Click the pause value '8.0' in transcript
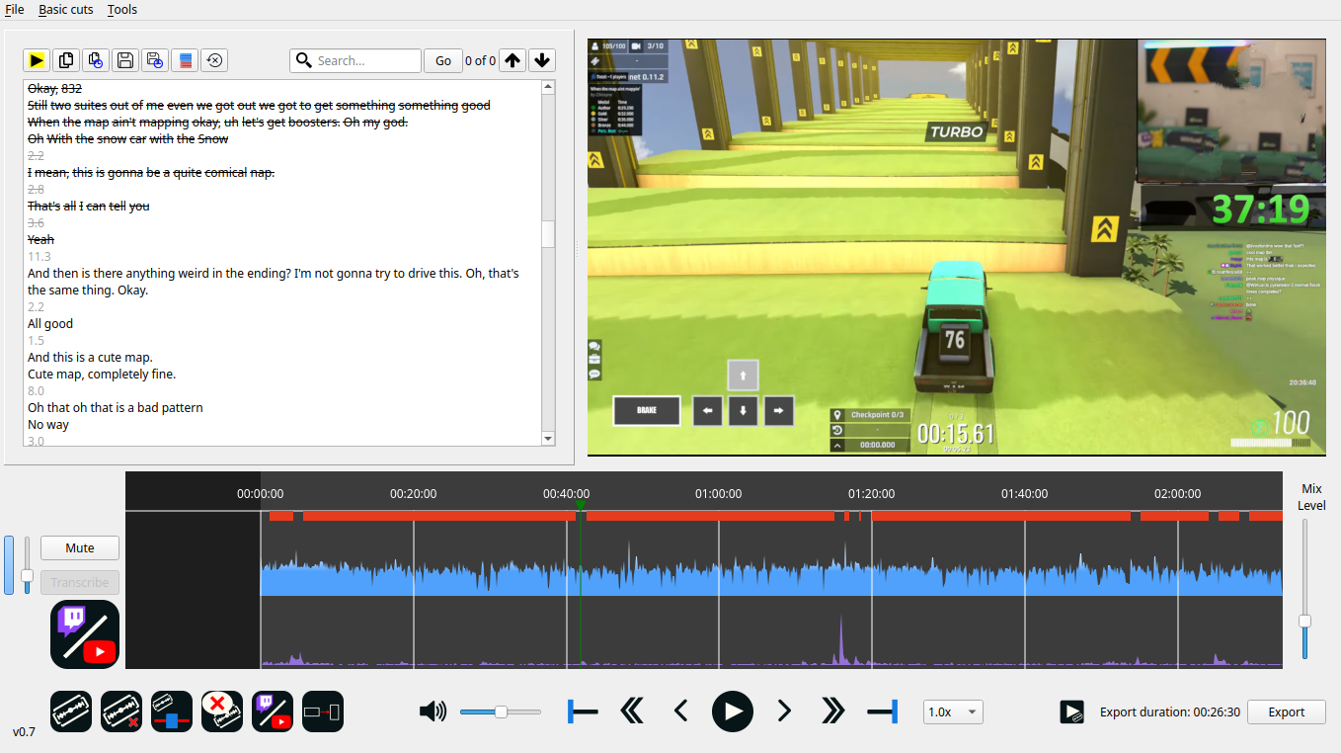This screenshot has height=753, width=1341. [x=36, y=390]
